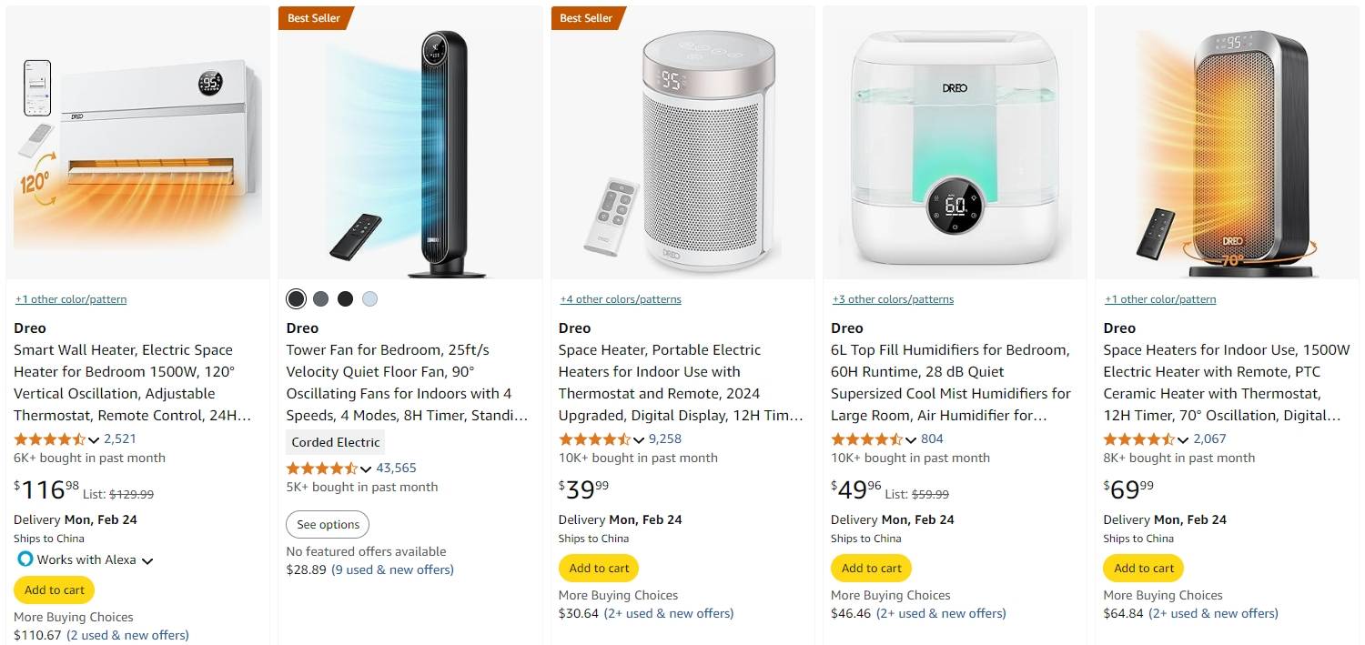1365x645 pixels.
Task: Expand rating breakdown arrow for tower fan
Action: [x=366, y=469]
